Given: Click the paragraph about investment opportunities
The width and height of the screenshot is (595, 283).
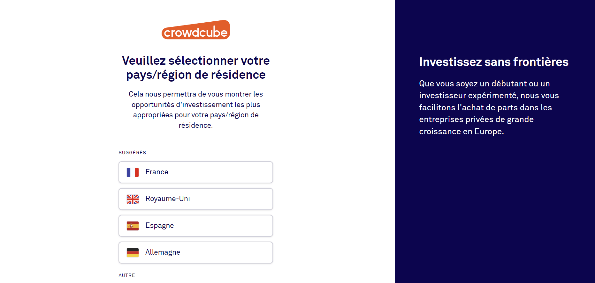Looking at the screenshot, I should tap(195, 110).
